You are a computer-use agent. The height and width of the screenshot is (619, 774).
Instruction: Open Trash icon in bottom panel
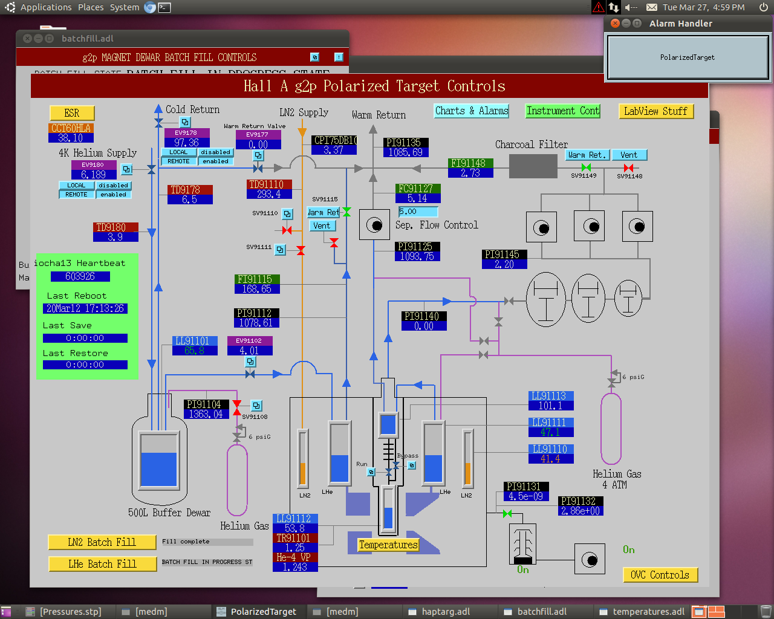coord(766,612)
